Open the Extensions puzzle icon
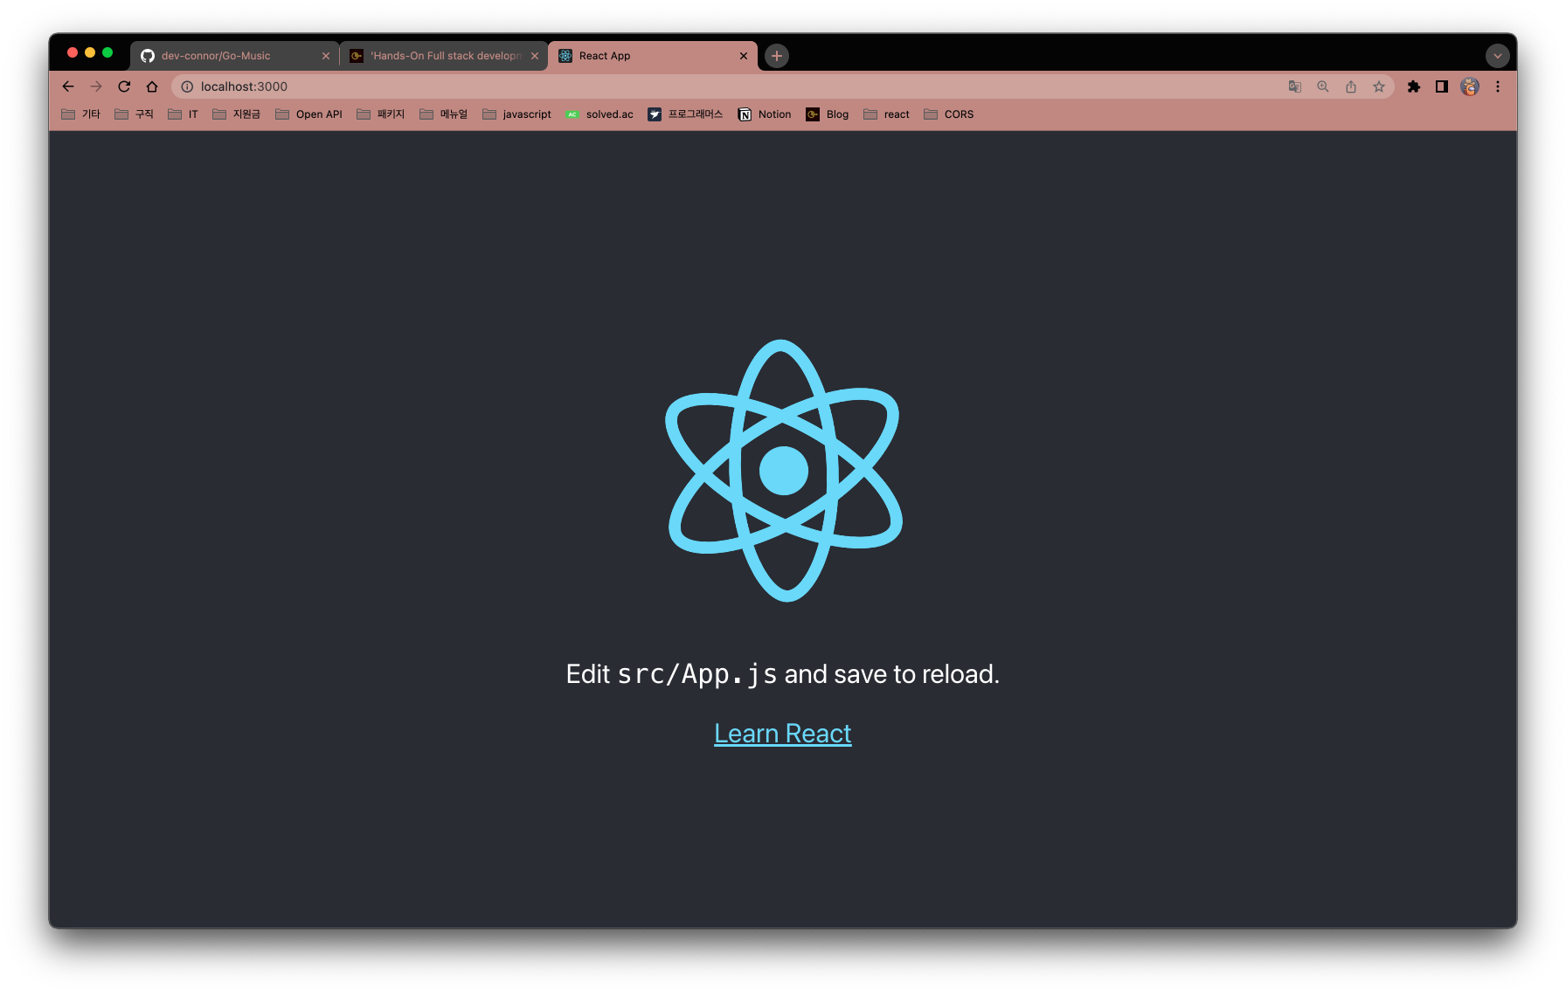This screenshot has width=1566, height=993. click(x=1414, y=86)
